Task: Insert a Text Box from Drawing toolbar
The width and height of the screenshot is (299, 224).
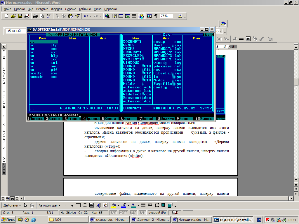Action: 91,205
